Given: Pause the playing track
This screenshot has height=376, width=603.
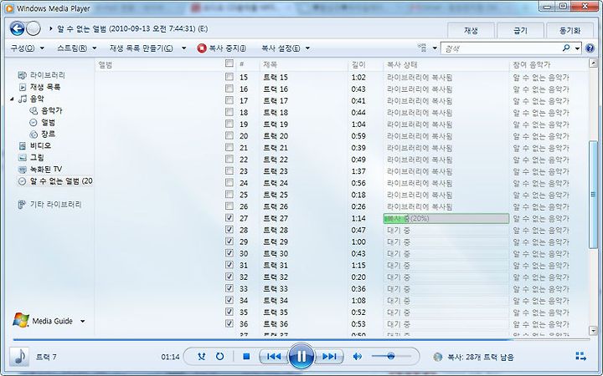Looking at the screenshot, I should click(x=301, y=357).
